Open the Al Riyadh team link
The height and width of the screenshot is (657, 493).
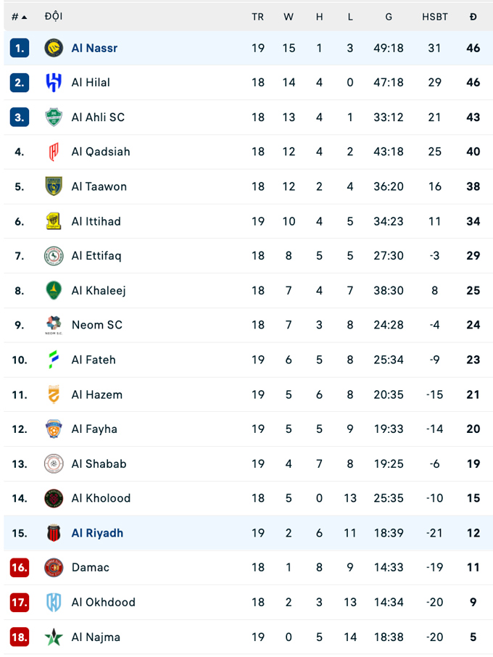(97, 533)
